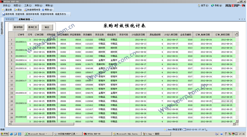The height and width of the screenshot is (137, 247).
Task: Click the horizontal scrollbar right arrow
Action: click(x=234, y=124)
